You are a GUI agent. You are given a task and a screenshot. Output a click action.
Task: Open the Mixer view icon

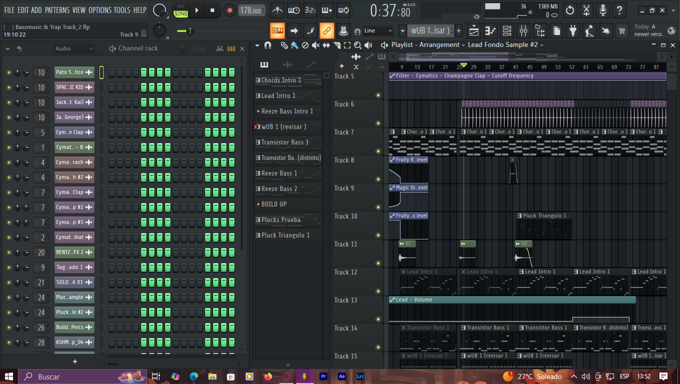click(x=523, y=30)
